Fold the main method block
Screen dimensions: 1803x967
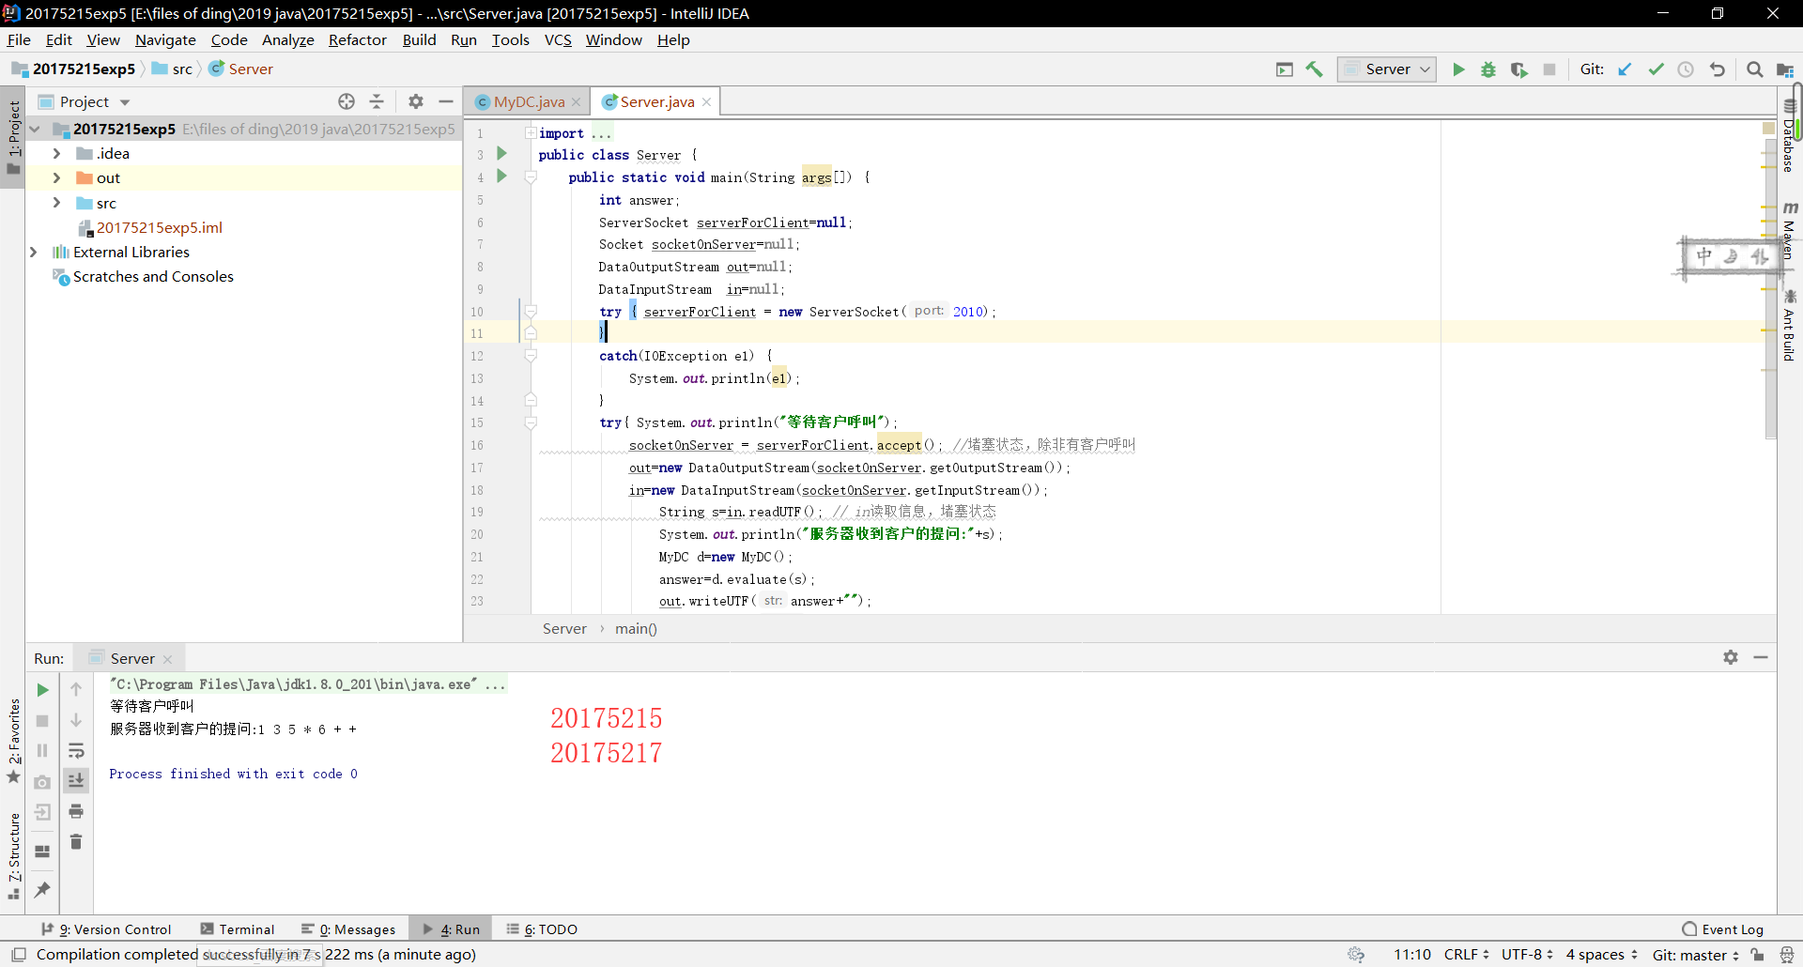(x=531, y=177)
